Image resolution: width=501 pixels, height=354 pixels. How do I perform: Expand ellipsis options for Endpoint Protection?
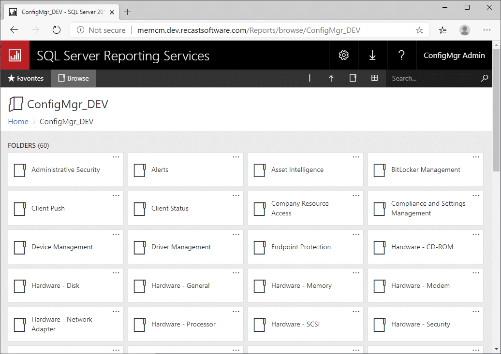tap(356, 234)
